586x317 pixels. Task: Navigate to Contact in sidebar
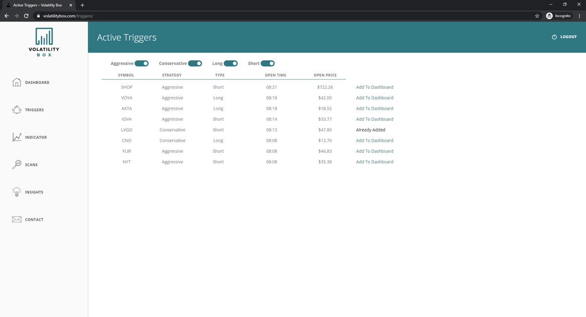(x=34, y=219)
